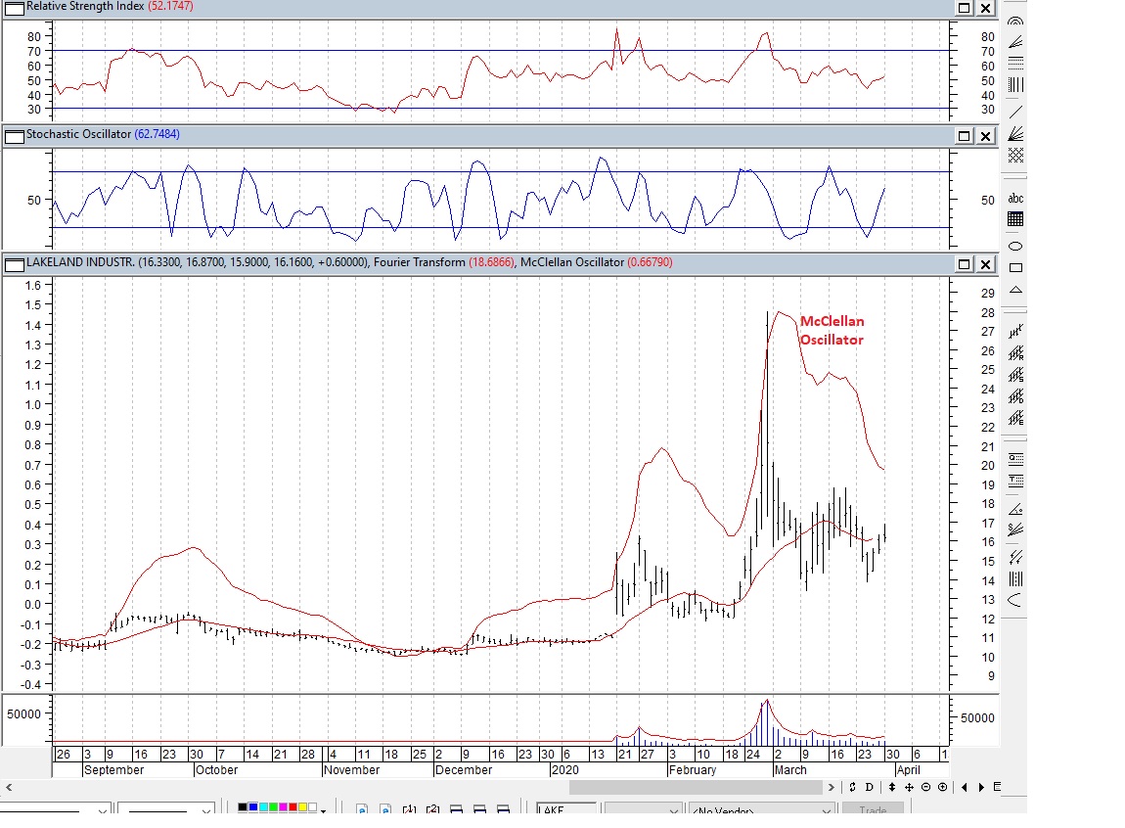Select the trendline drawing tool
The width and height of the screenshot is (1125, 828).
click(1015, 111)
